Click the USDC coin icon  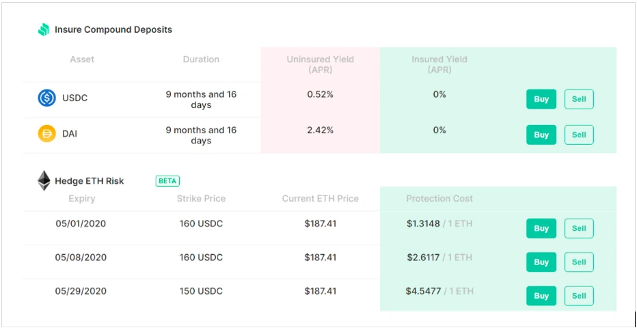click(x=46, y=98)
